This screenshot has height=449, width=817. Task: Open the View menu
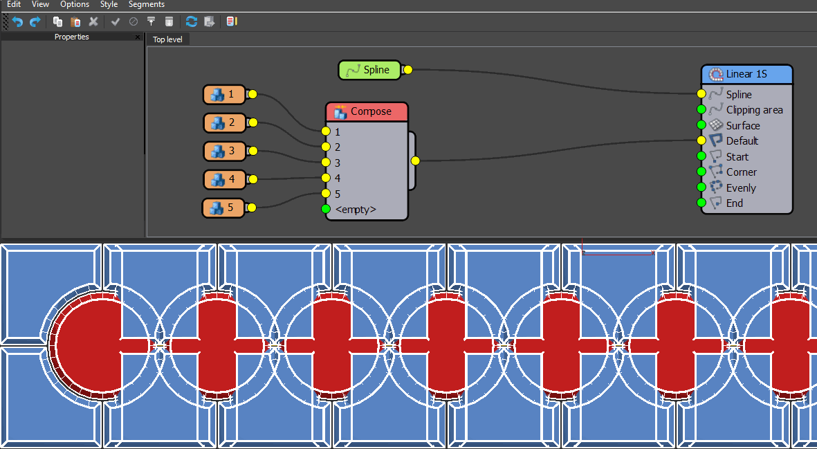click(40, 5)
